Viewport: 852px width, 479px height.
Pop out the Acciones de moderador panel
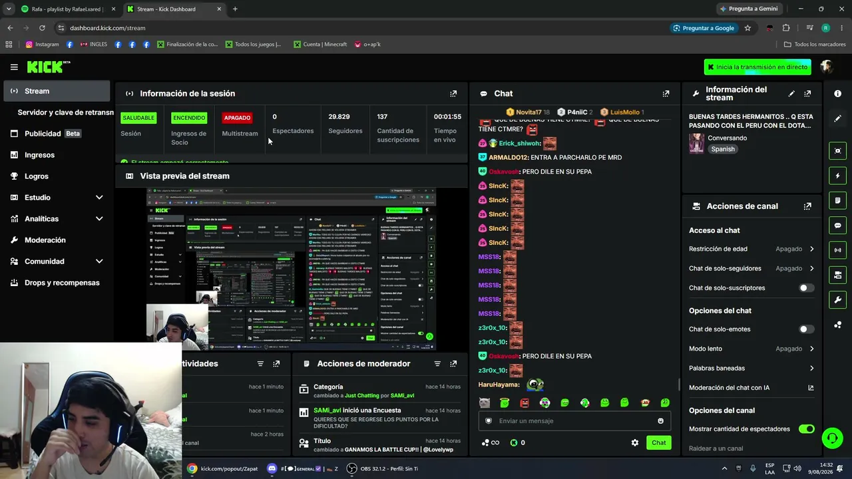coord(453,364)
